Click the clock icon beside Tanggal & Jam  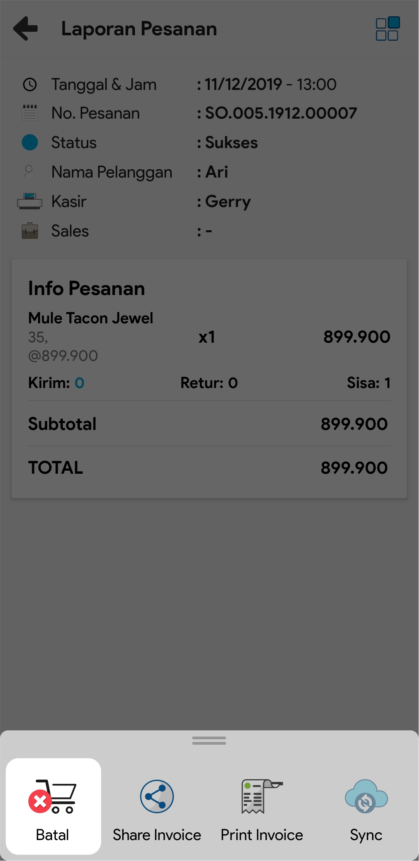point(30,85)
